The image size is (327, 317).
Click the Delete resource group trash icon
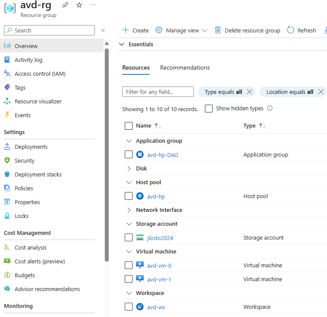[218, 30]
